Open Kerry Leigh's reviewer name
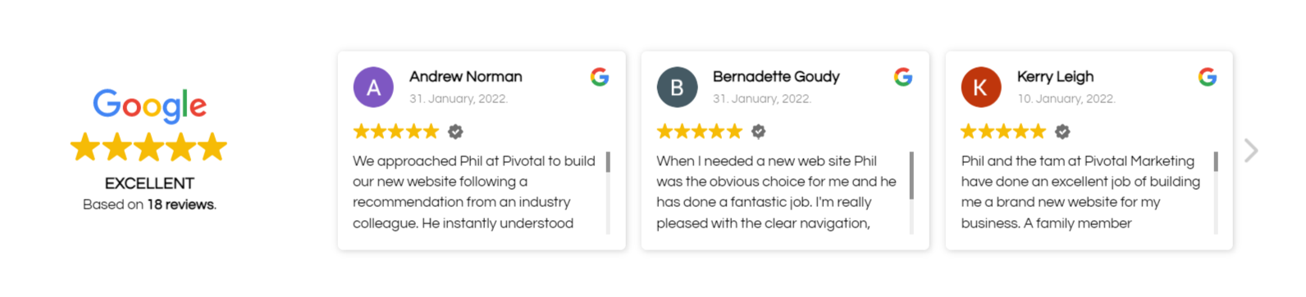 [x=1055, y=76]
